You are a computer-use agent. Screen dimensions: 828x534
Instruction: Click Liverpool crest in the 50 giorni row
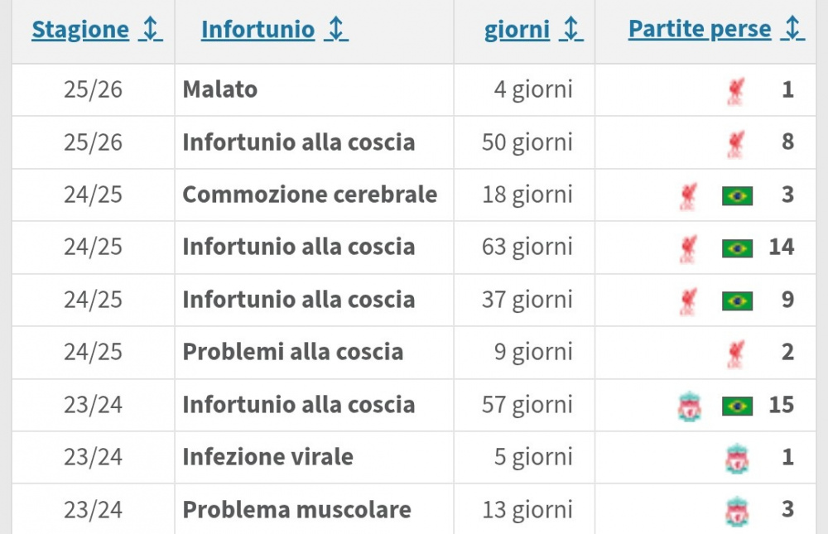click(x=735, y=142)
